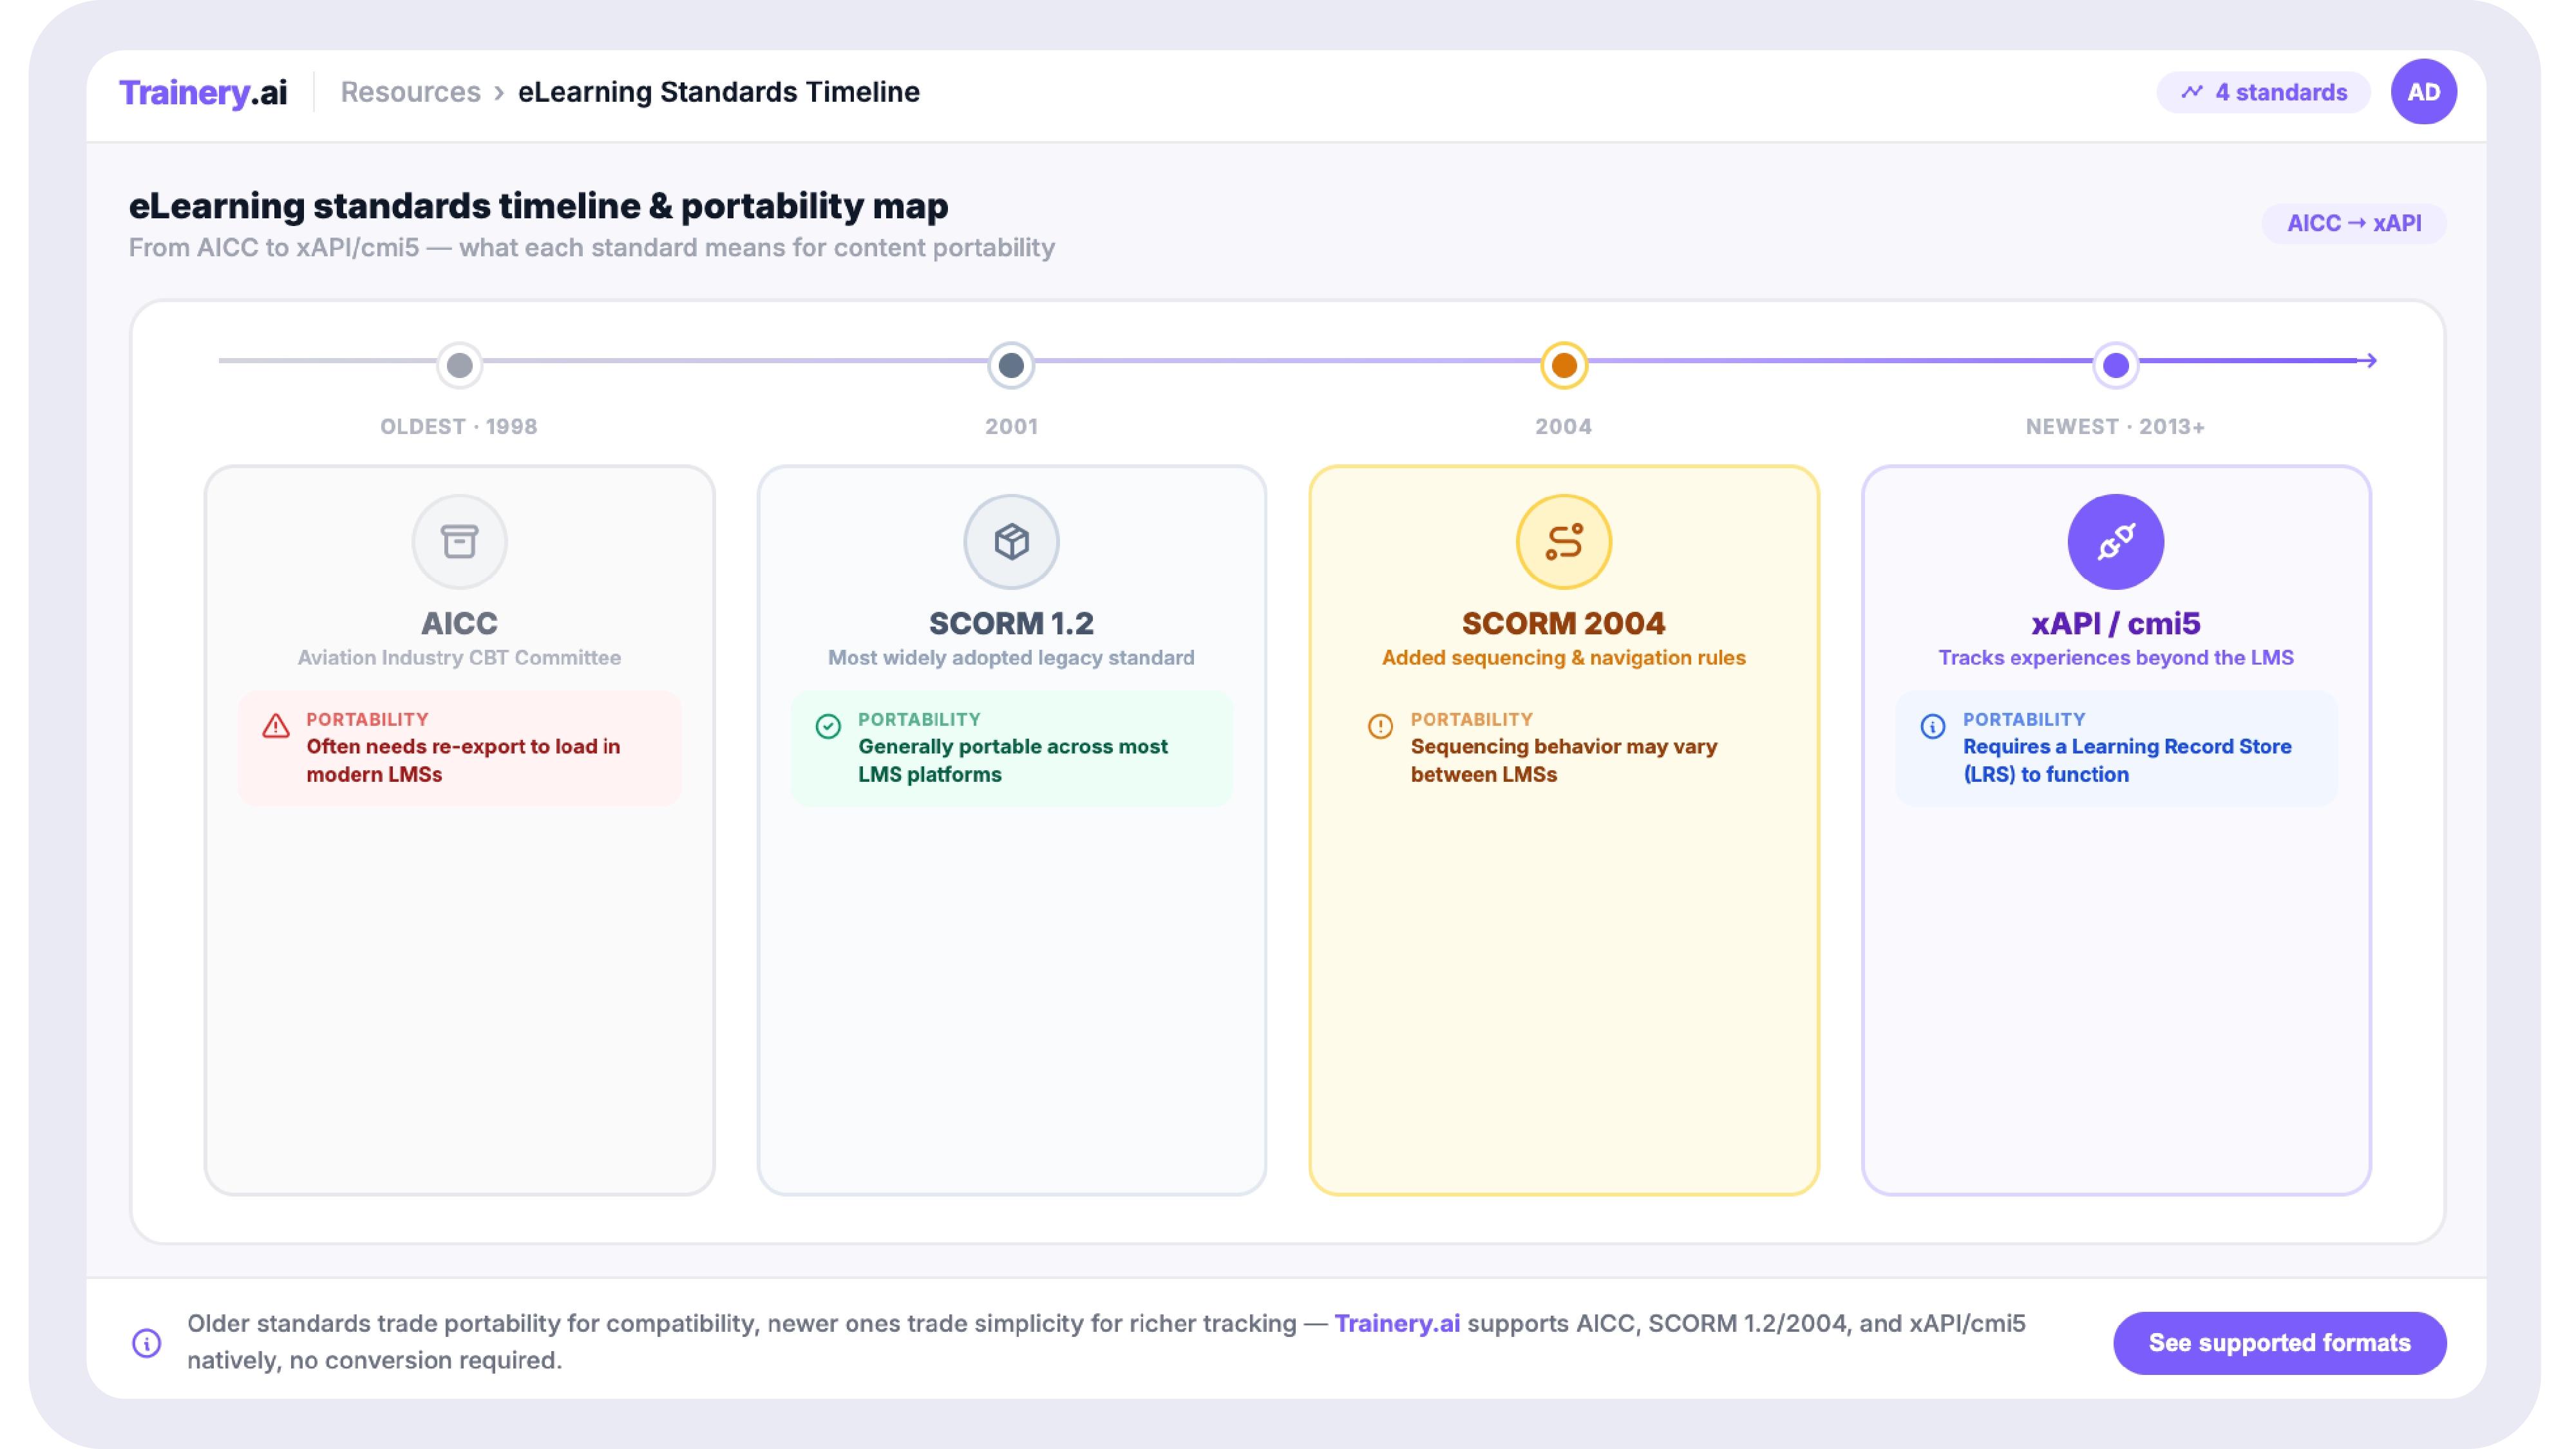Click the xAPI / cmi5 plug icon

(2116, 542)
